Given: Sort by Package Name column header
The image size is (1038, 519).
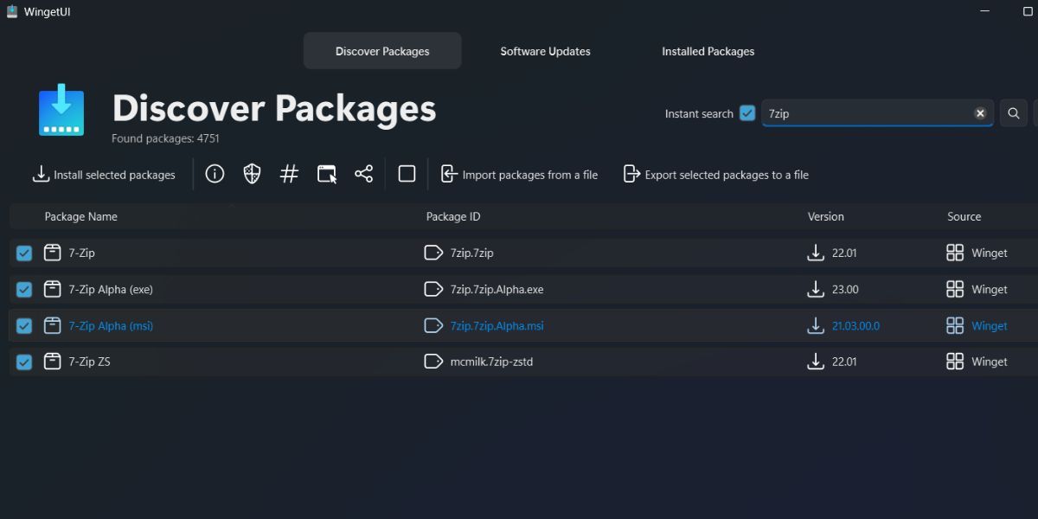Looking at the screenshot, I should click(x=80, y=216).
